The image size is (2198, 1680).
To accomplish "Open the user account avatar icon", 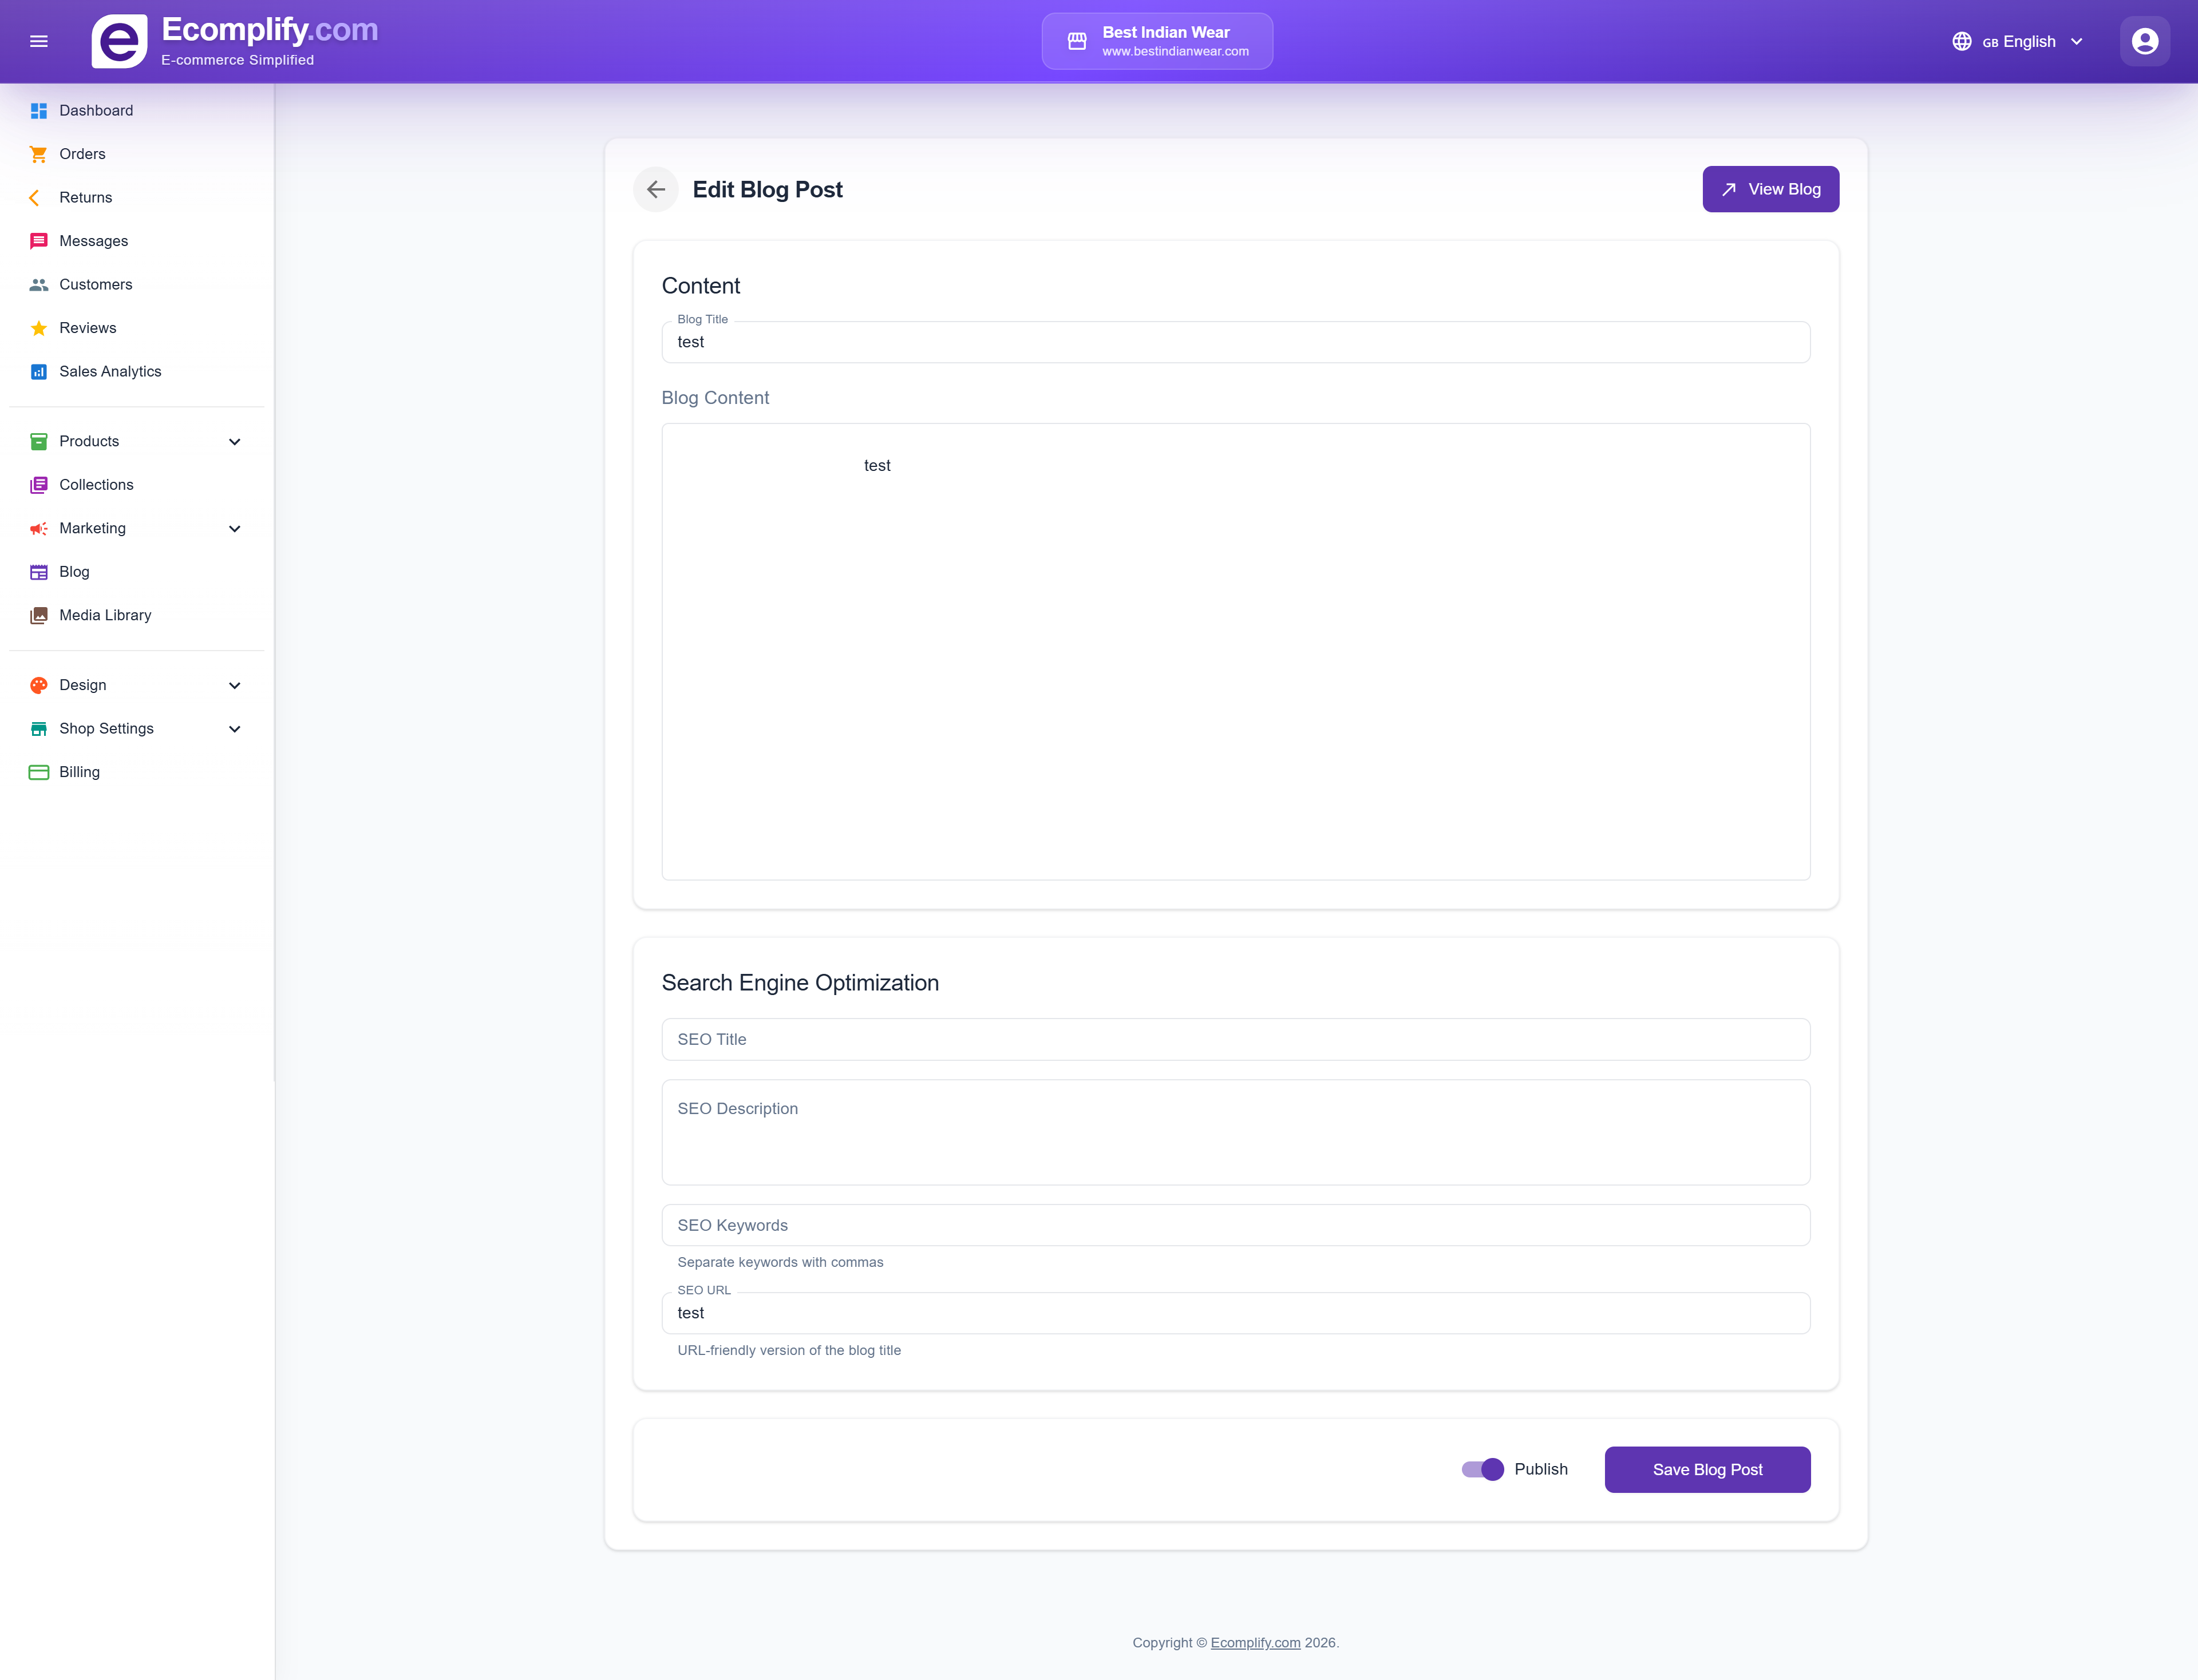I will (2144, 41).
